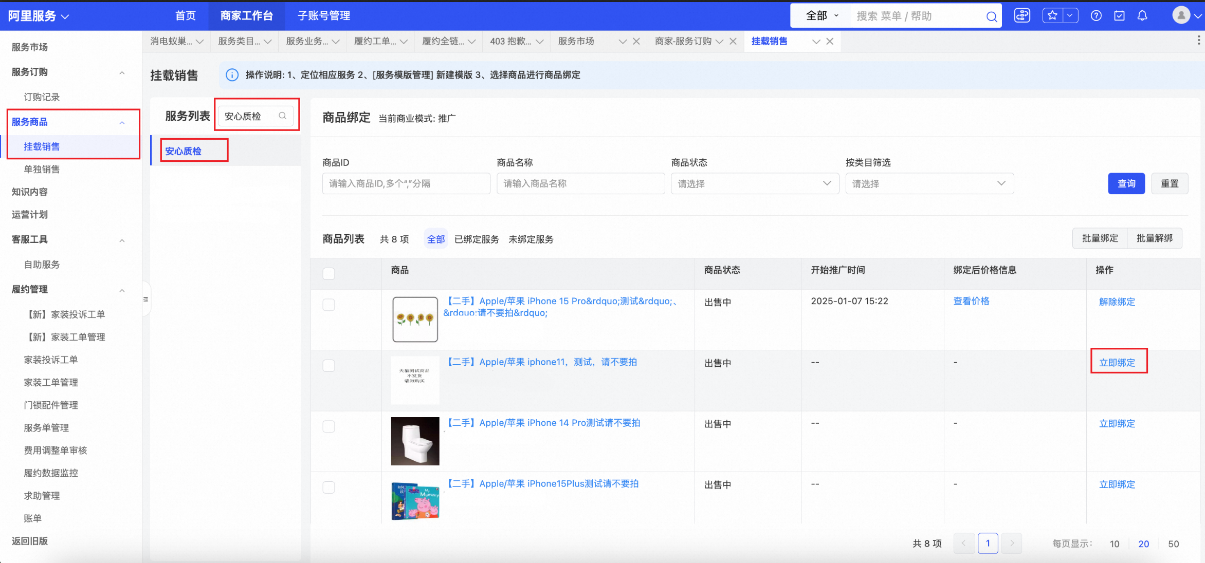
Task: Switch to the 履约工单 tab
Action: [375, 41]
